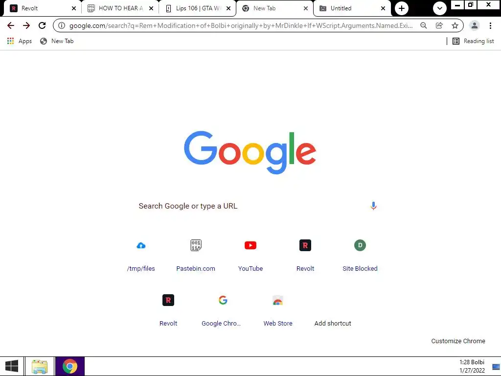
Task: Open the profile avatar button
Action: pyautogui.click(x=475, y=25)
